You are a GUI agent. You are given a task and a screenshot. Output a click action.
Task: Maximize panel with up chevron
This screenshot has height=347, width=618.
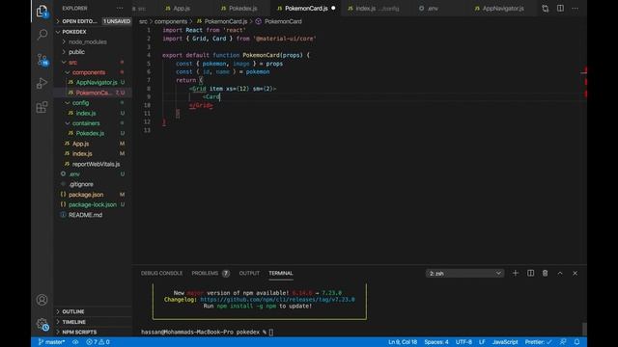(x=560, y=273)
